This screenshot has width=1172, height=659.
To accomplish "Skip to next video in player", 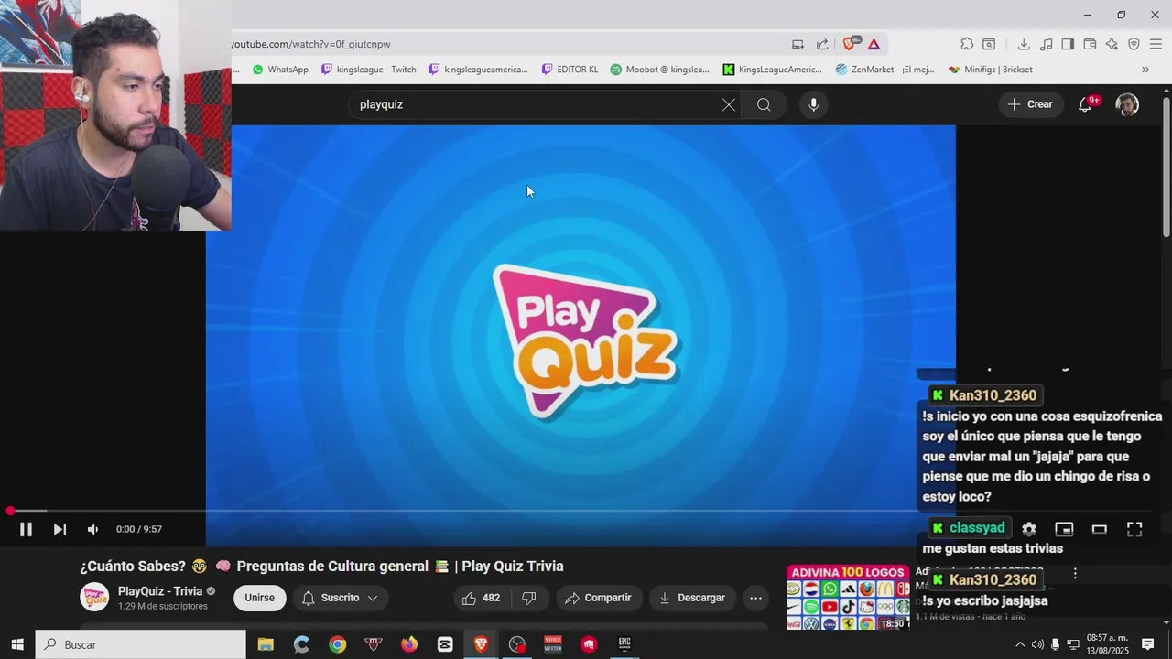I will tap(60, 529).
